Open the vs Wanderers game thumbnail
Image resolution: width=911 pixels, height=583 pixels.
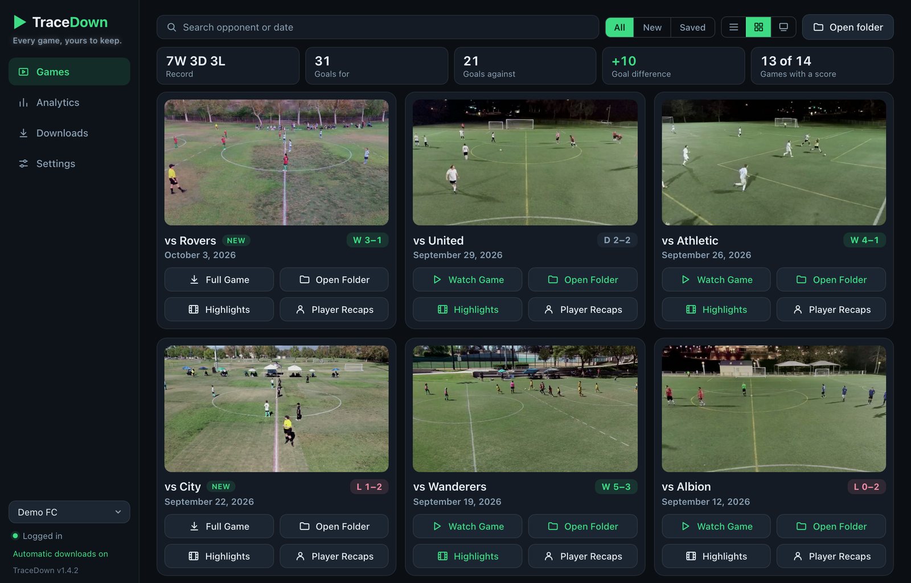click(x=525, y=409)
